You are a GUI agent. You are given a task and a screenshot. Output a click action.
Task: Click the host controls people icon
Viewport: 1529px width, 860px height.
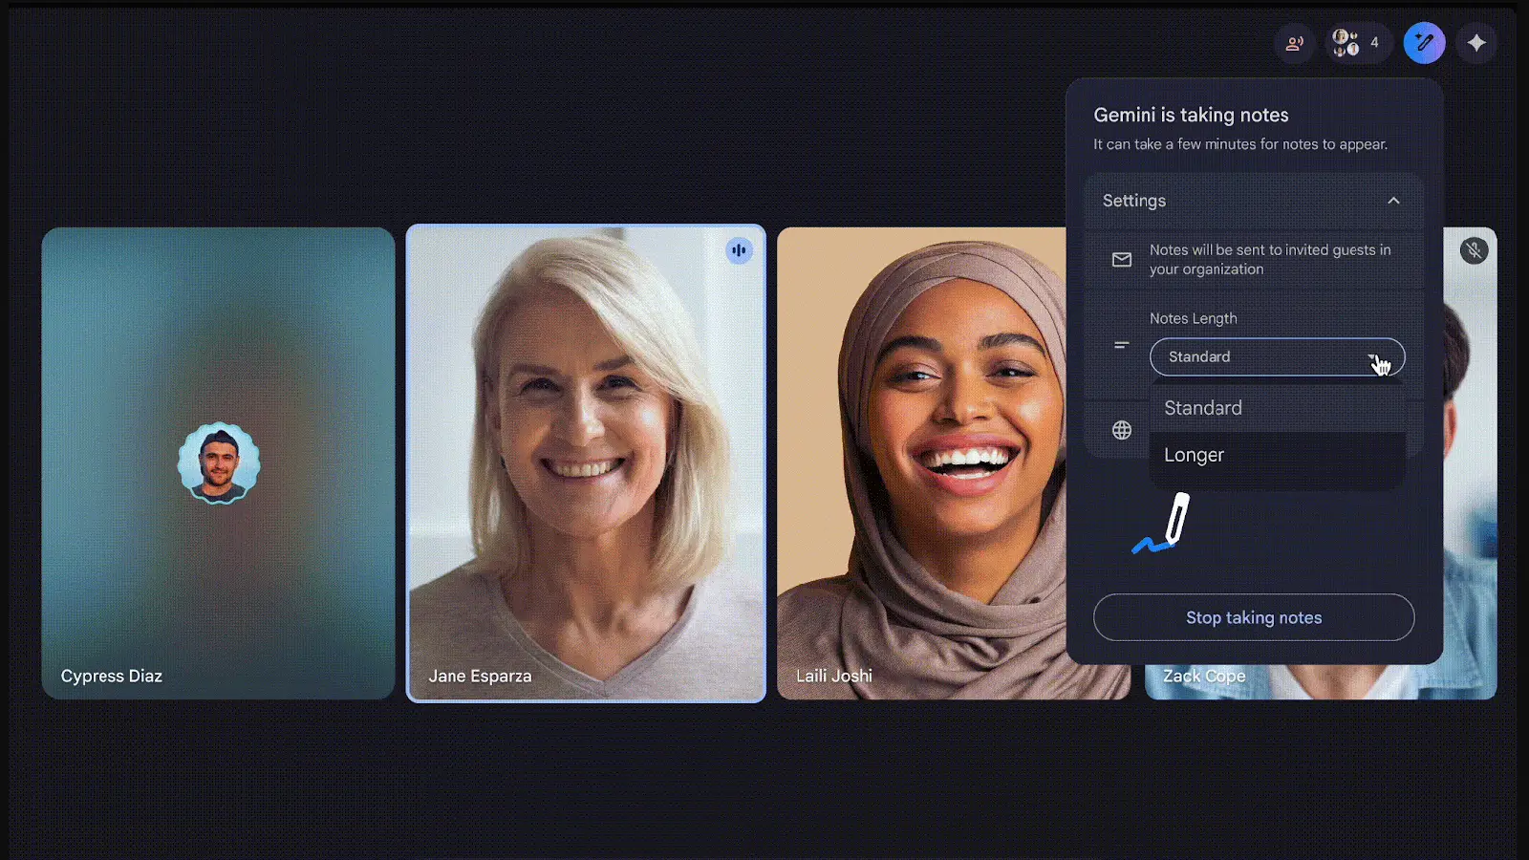[1295, 43]
